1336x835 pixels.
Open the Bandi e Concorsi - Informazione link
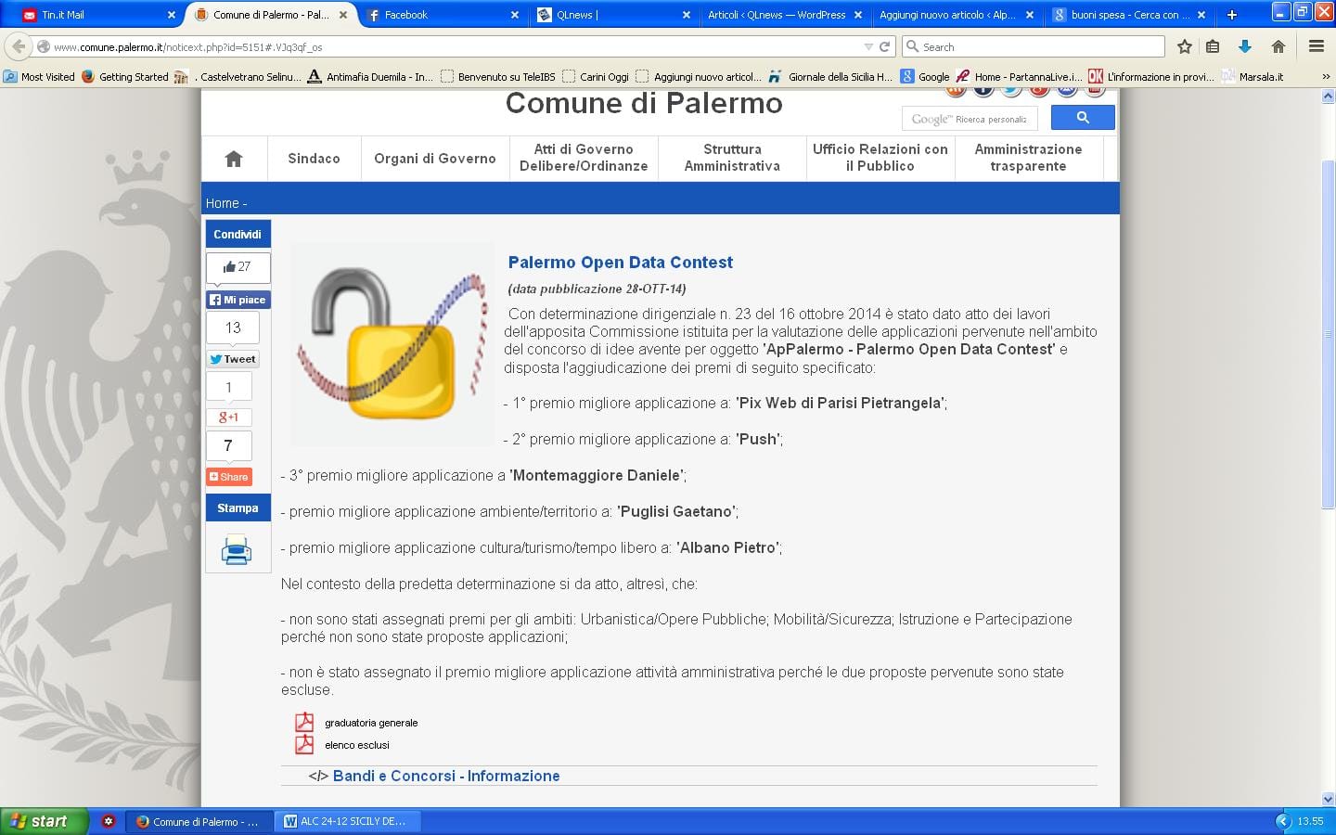[446, 776]
